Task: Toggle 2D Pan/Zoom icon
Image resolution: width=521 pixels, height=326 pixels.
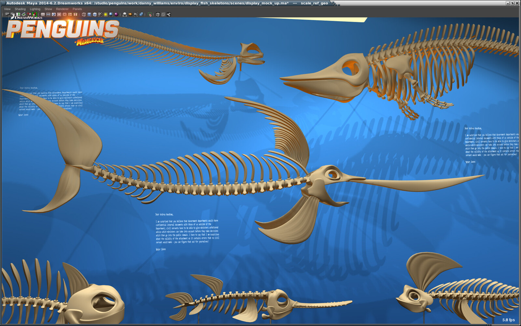Action: tap(29, 14)
